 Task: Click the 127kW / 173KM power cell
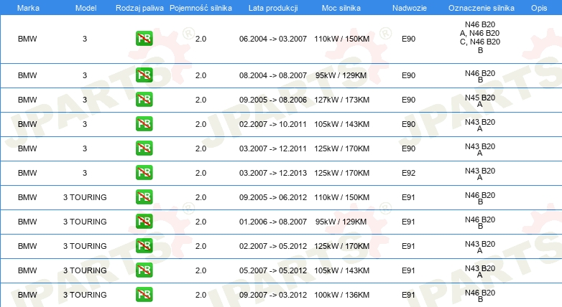341,100
